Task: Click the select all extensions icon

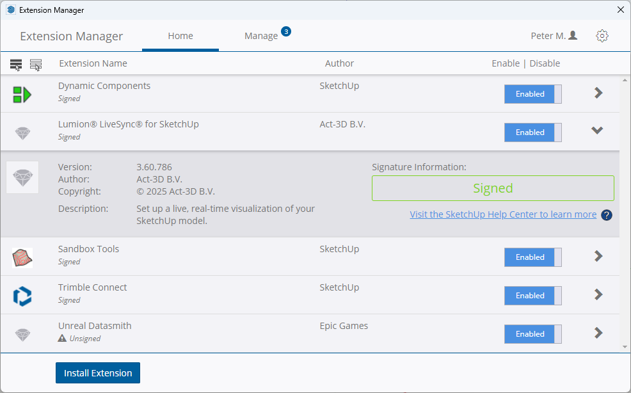Action: 16,64
